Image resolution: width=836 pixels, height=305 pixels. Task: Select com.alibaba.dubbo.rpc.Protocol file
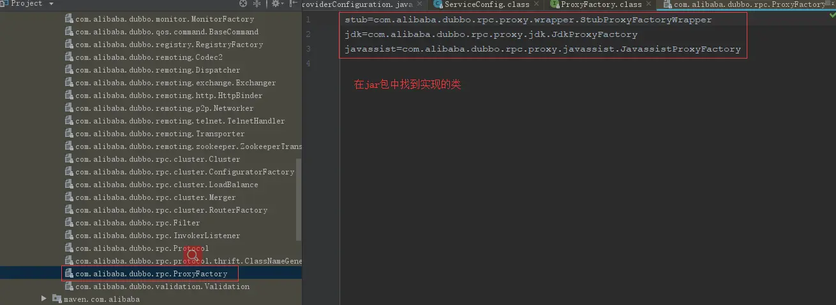pos(137,248)
